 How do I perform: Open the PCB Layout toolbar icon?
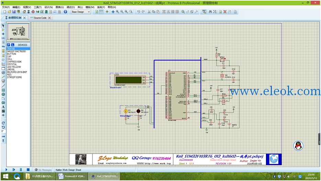click(x=33, y=12)
